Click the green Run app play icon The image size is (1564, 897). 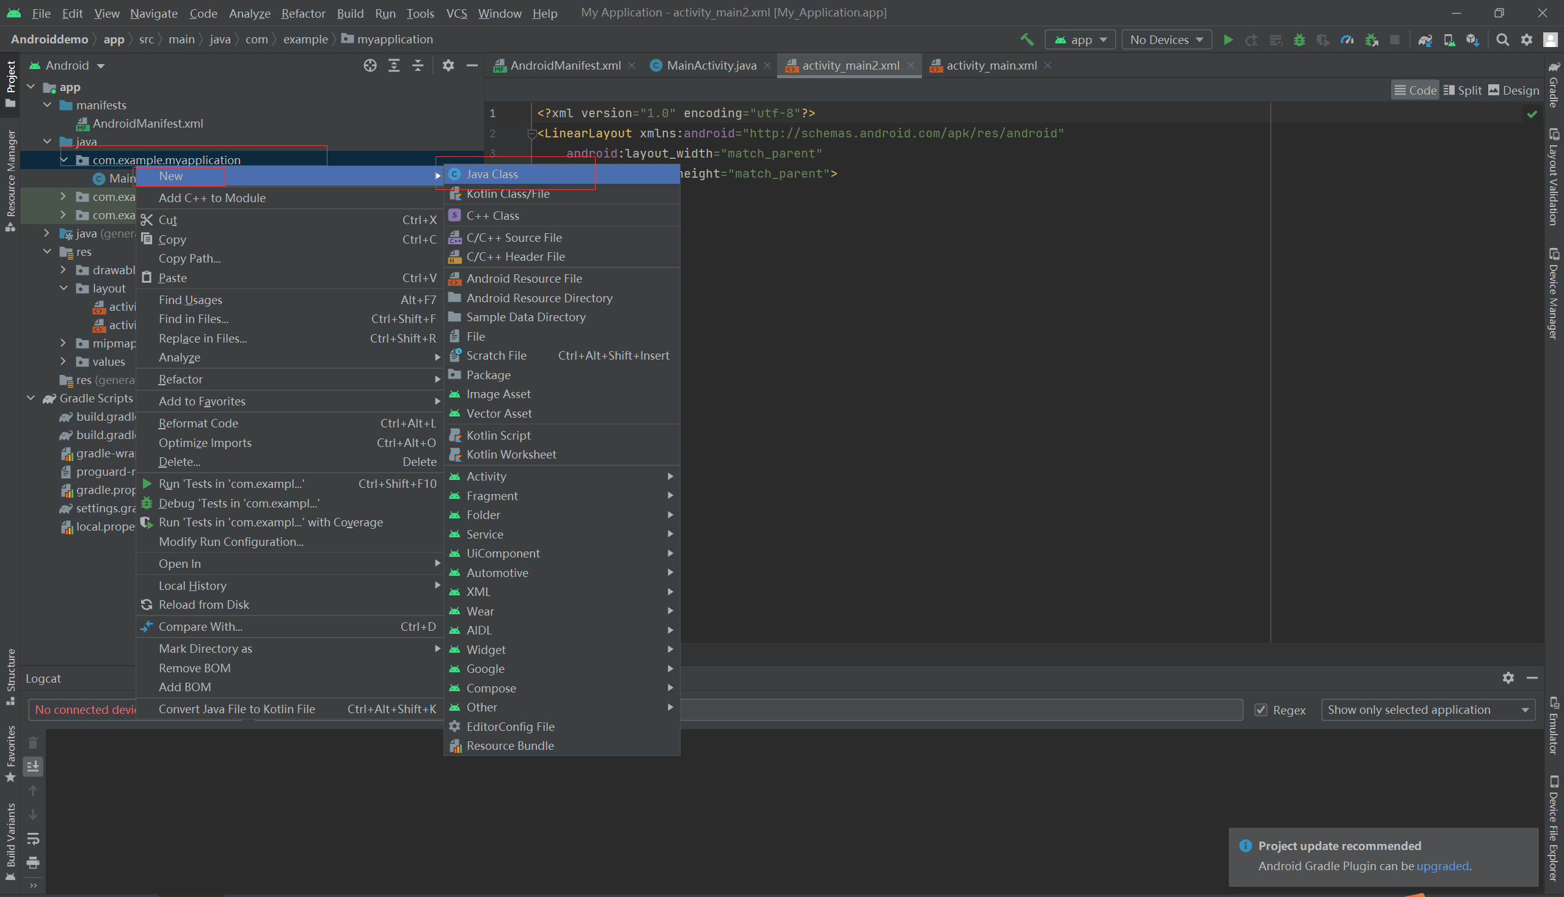1227,40
